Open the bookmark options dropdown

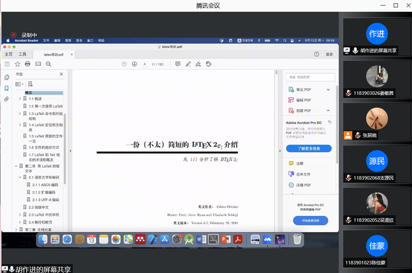(x=19, y=84)
